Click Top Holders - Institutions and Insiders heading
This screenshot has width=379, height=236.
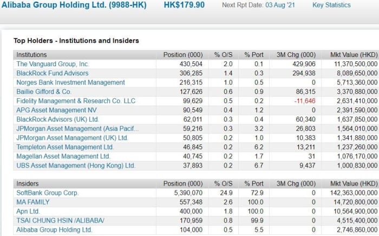(76, 41)
